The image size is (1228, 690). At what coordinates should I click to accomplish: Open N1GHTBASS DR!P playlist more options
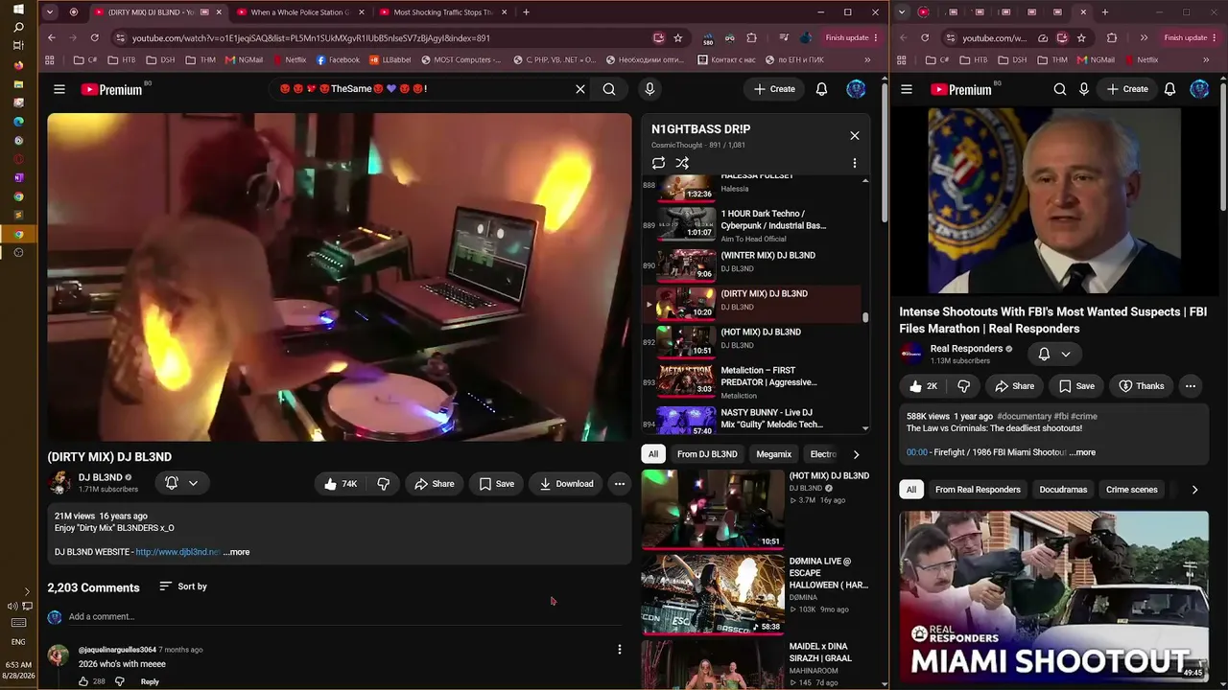[x=855, y=163]
